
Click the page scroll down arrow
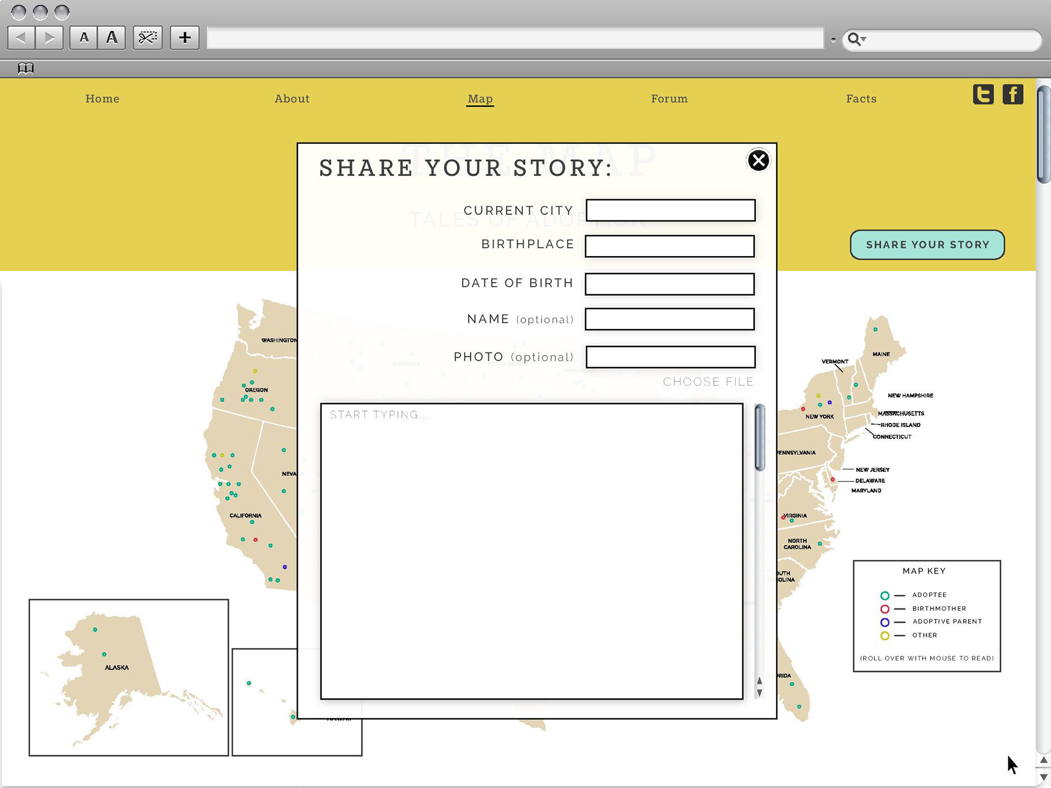pos(1043,777)
